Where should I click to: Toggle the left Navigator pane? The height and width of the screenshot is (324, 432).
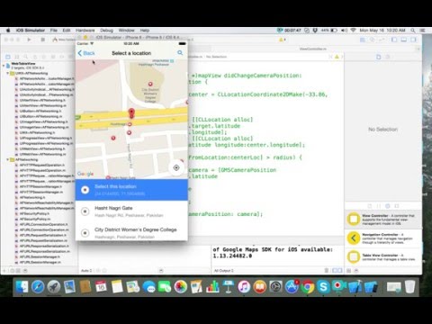tap(394, 40)
